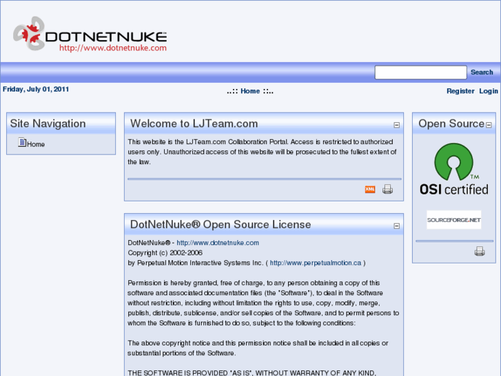Click the date Friday, July 01, 2011
This screenshot has height=376, width=501.
pos(36,89)
